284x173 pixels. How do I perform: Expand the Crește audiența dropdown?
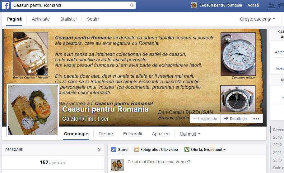click(x=257, y=19)
